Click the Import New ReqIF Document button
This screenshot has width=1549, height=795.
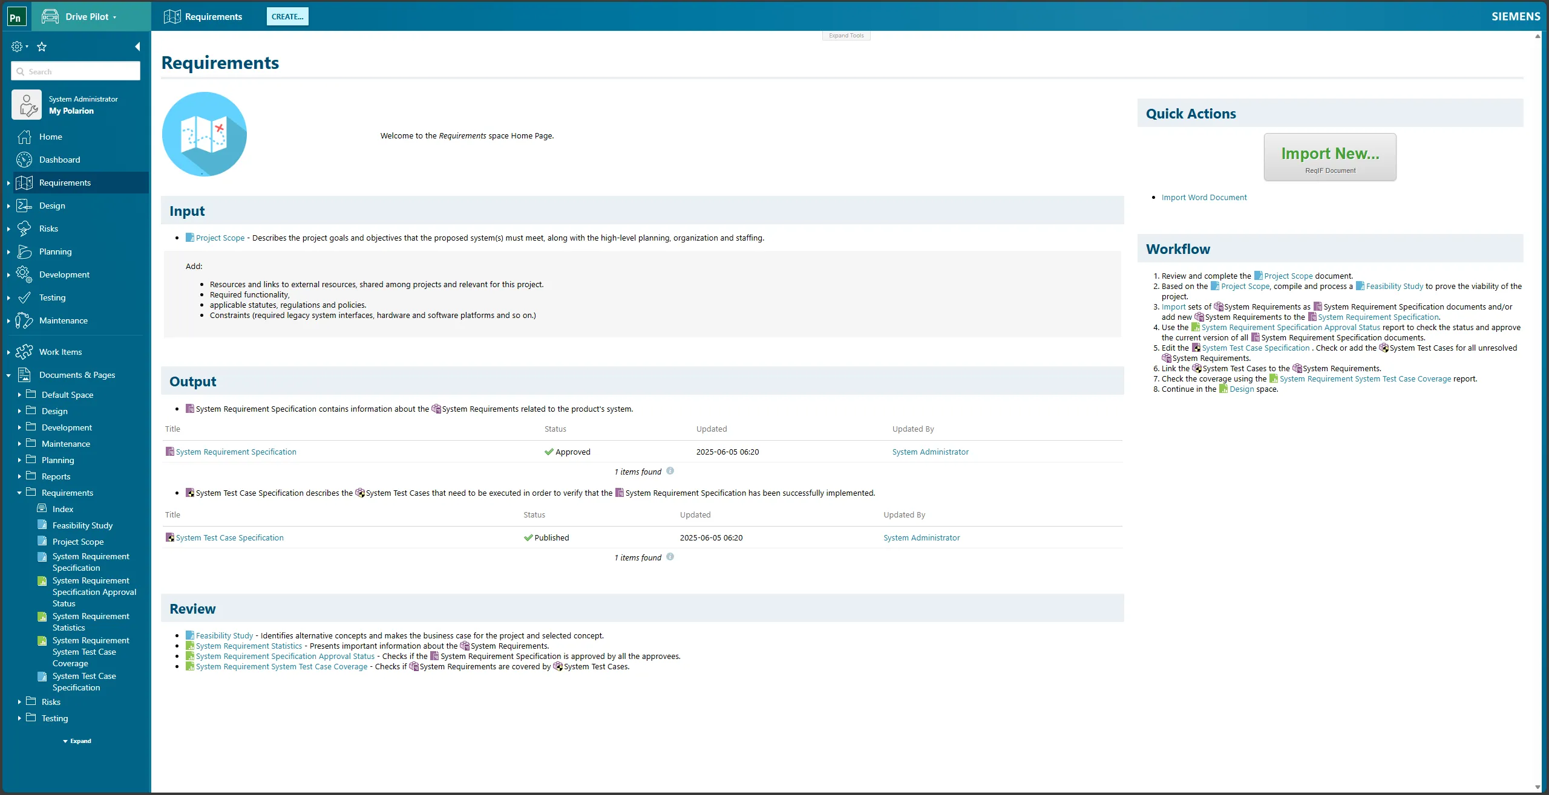coord(1329,157)
